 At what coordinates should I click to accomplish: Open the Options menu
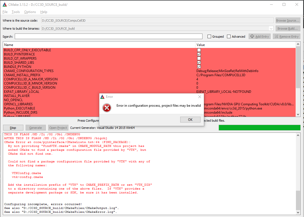click(x=30, y=12)
